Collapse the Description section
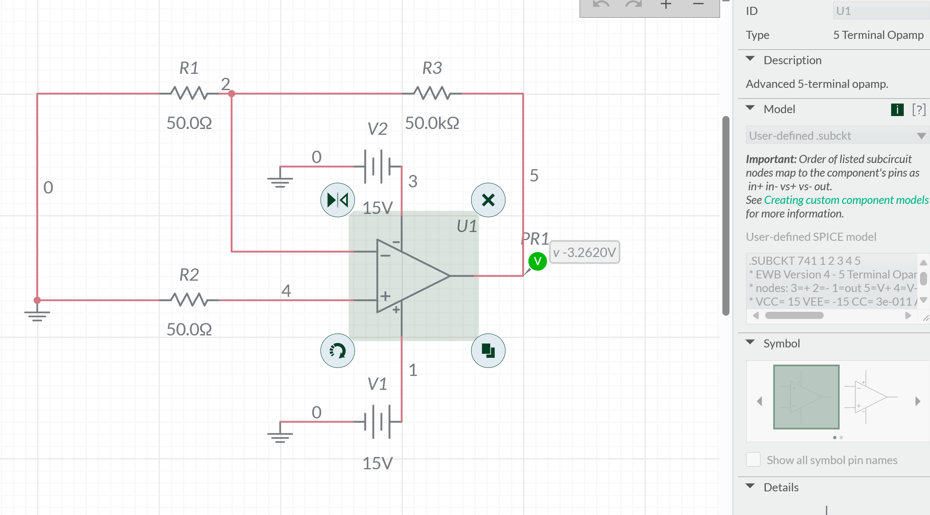930x515 pixels. pos(750,59)
